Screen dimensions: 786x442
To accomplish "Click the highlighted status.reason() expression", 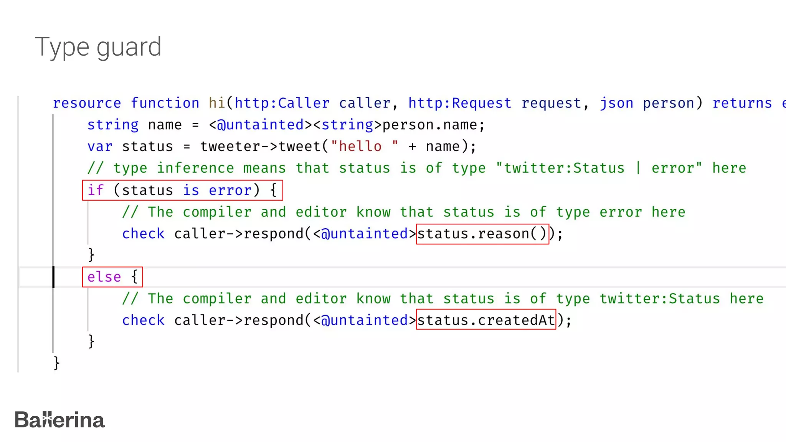I will coord(482,234).
